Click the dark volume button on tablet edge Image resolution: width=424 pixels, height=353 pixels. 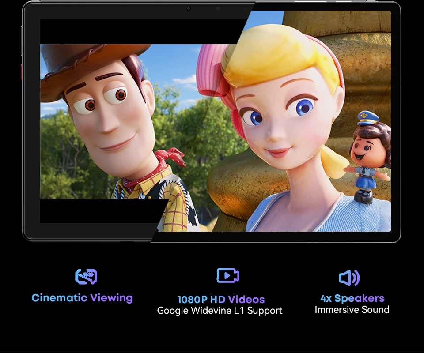click(x=21, y=41)
